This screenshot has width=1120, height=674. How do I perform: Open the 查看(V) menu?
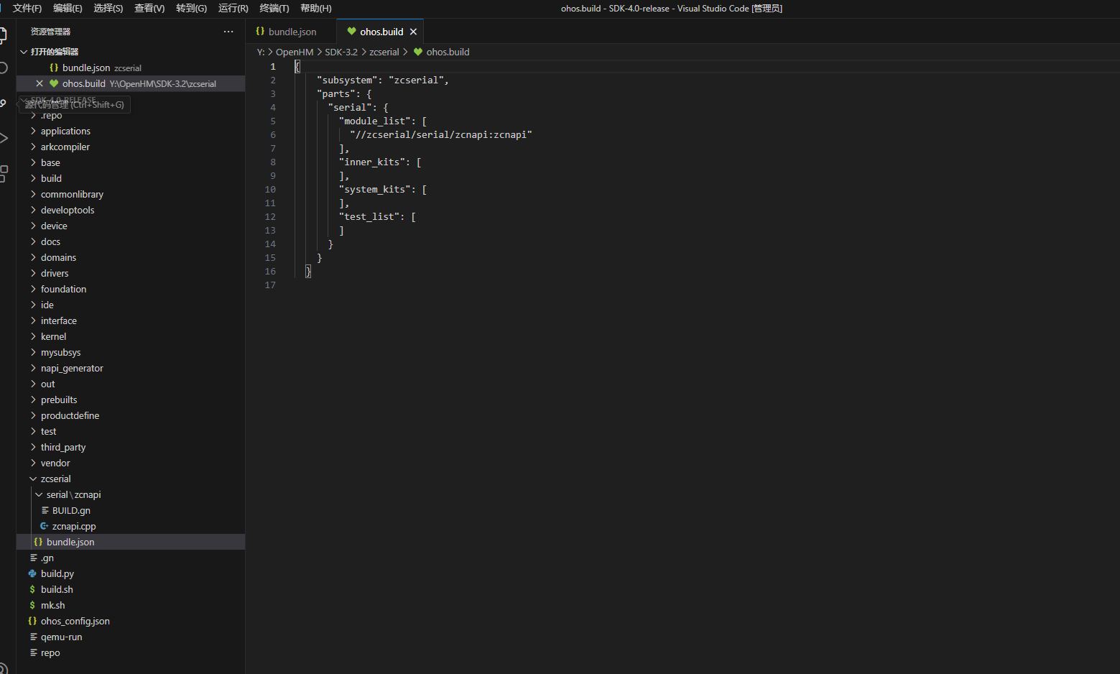(149, 9)
